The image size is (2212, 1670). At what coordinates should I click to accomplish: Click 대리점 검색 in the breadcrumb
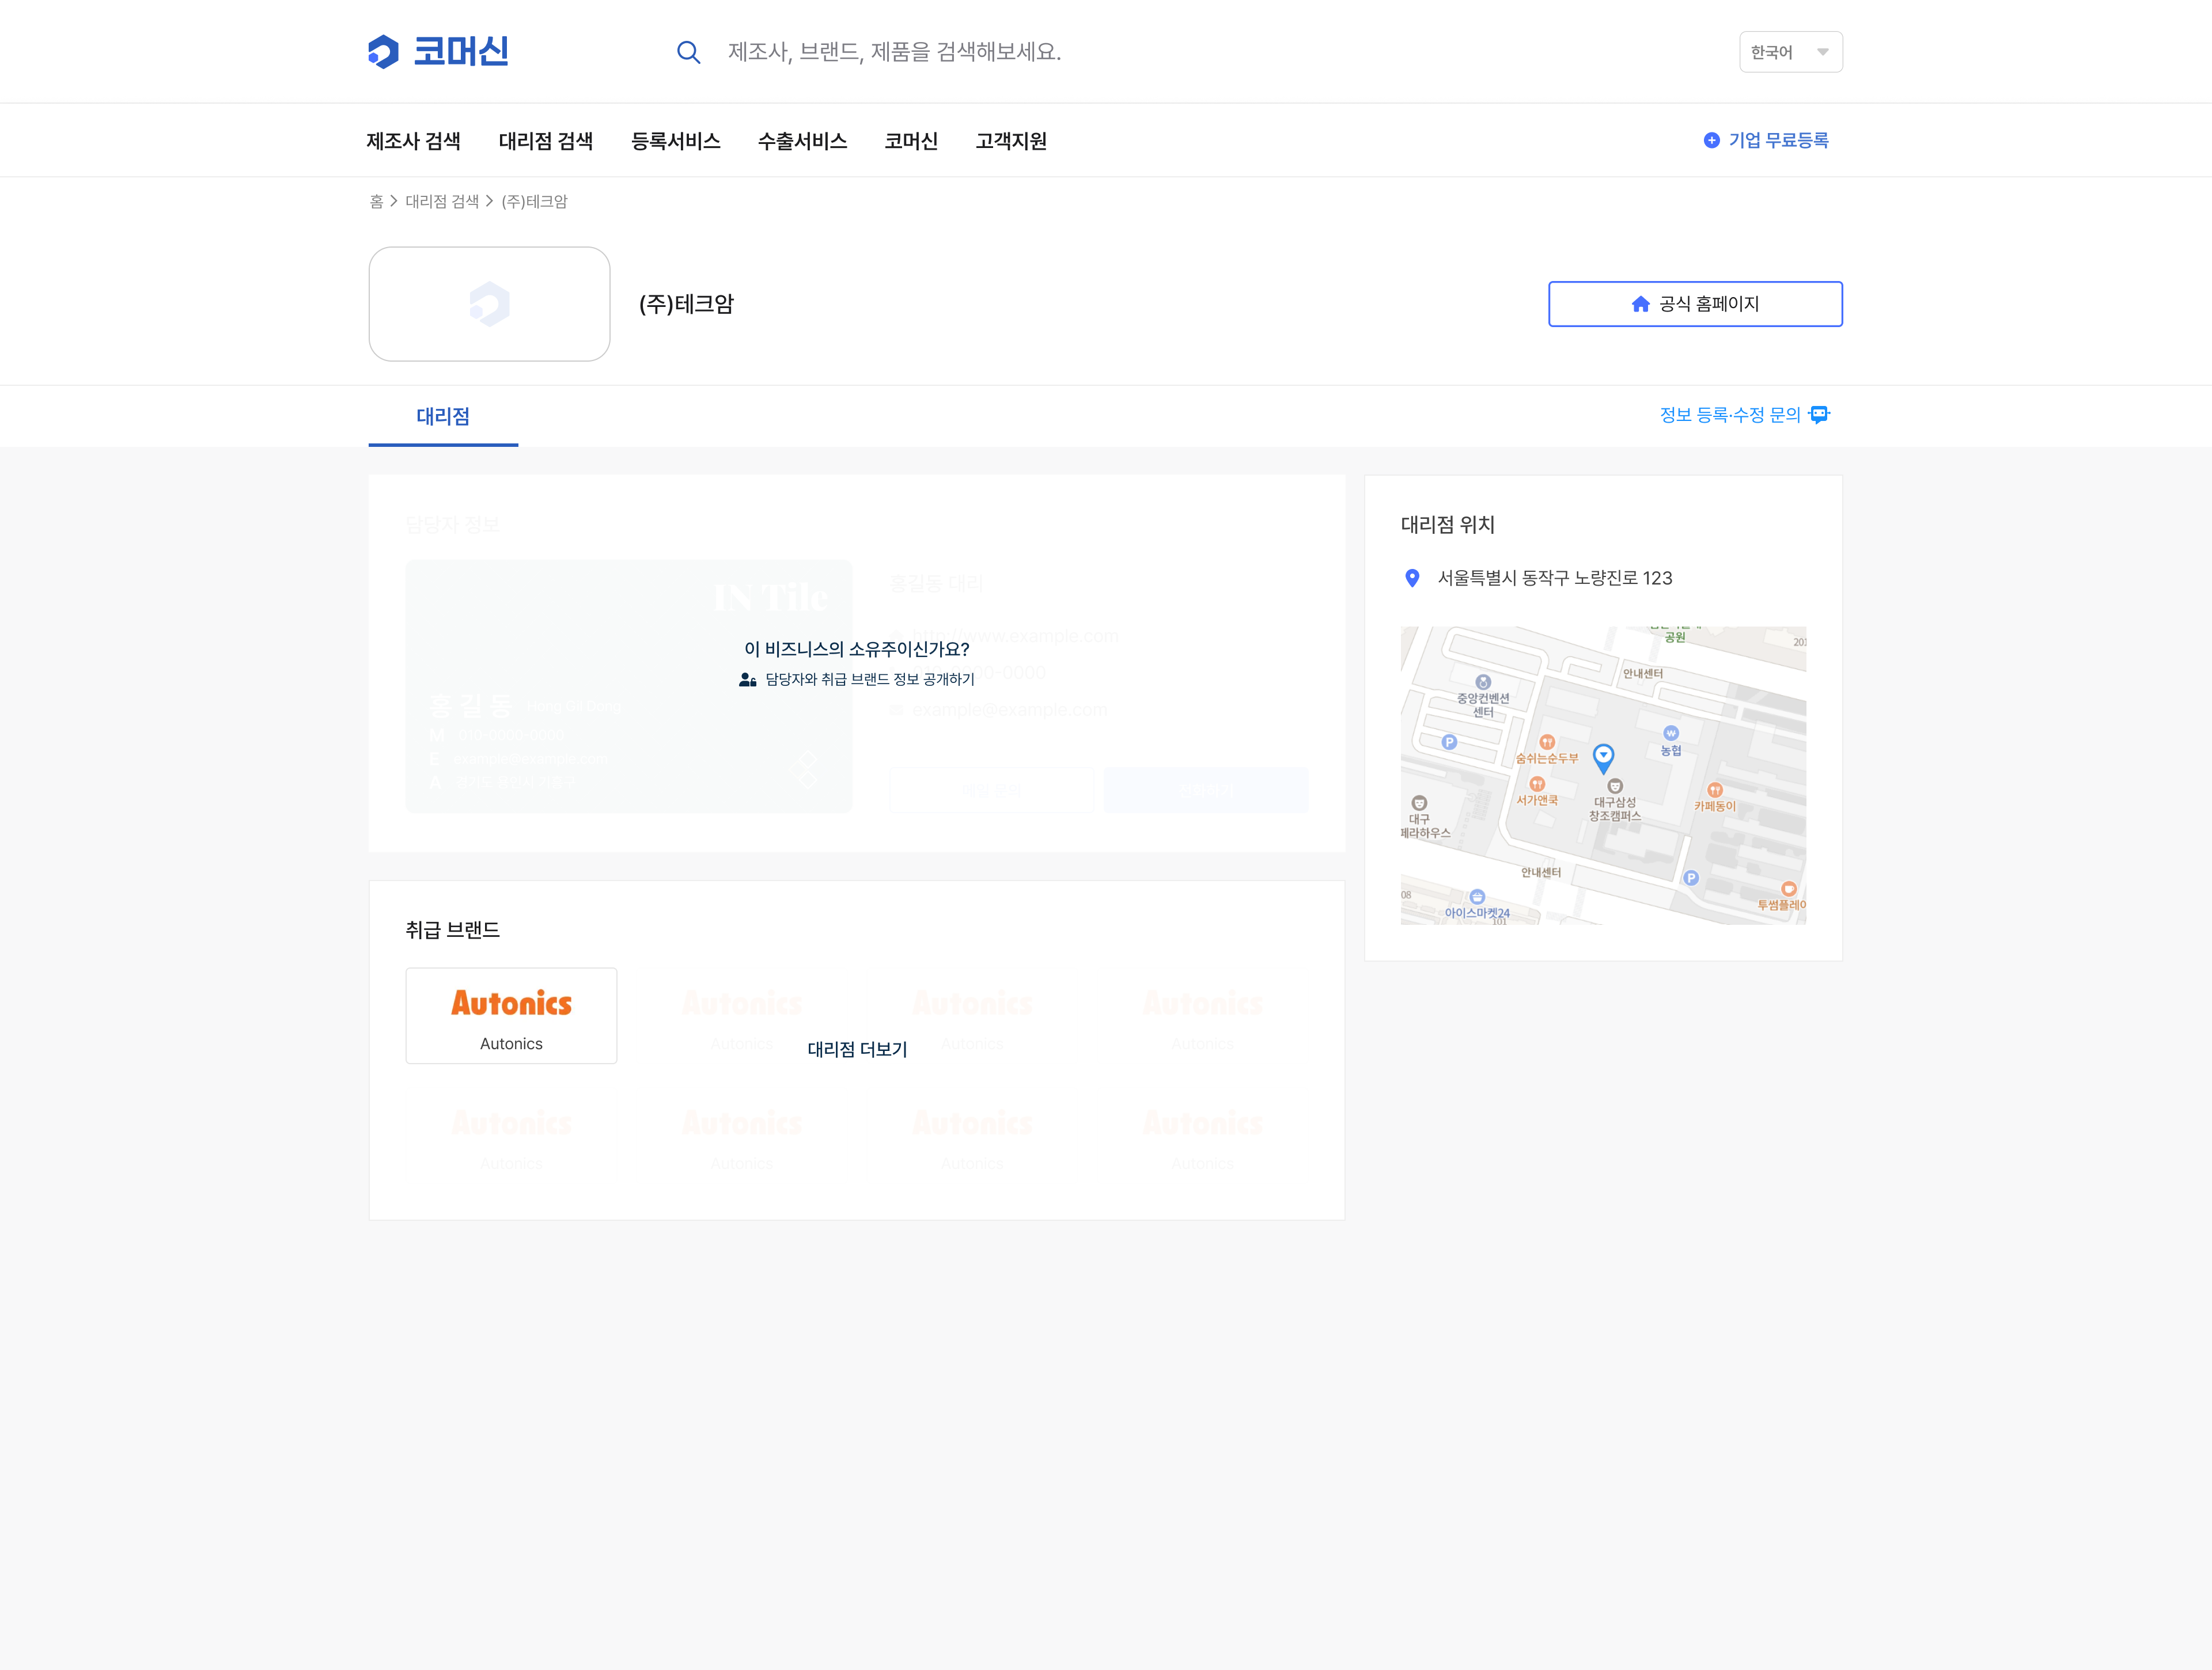pos(442,202)
